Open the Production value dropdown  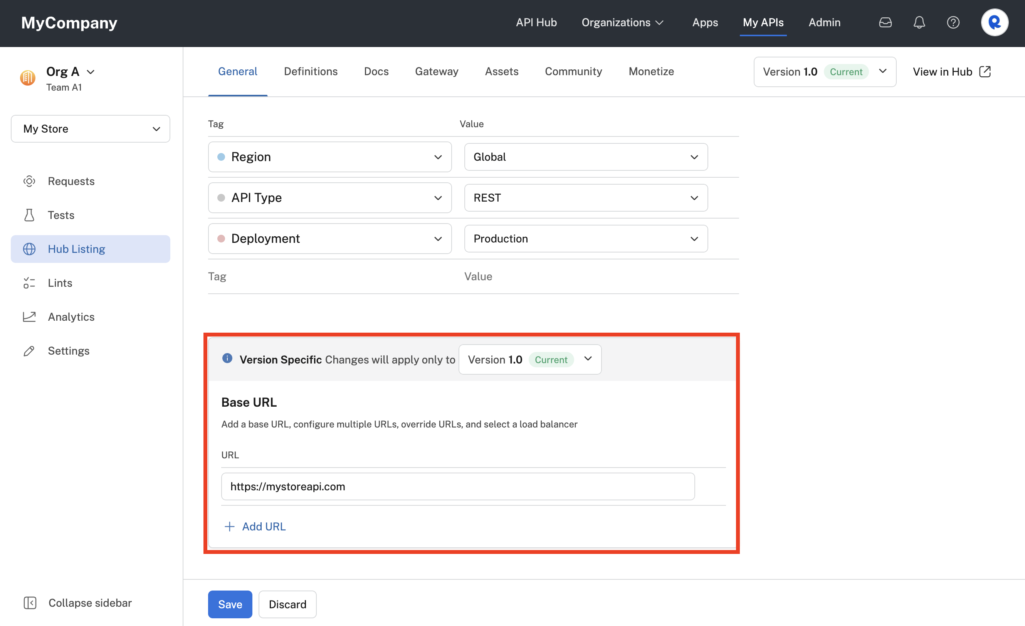coord(586,239)
